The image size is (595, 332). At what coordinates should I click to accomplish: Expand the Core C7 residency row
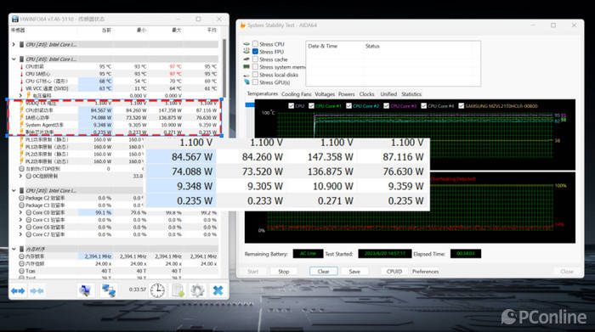[x=20, y=234]
